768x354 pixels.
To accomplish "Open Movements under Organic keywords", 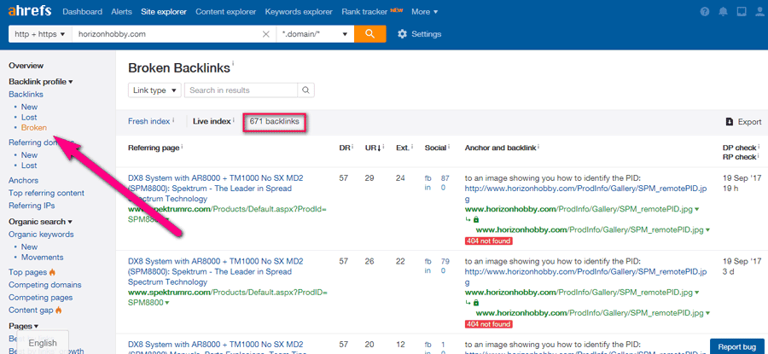I will [42, 257].
